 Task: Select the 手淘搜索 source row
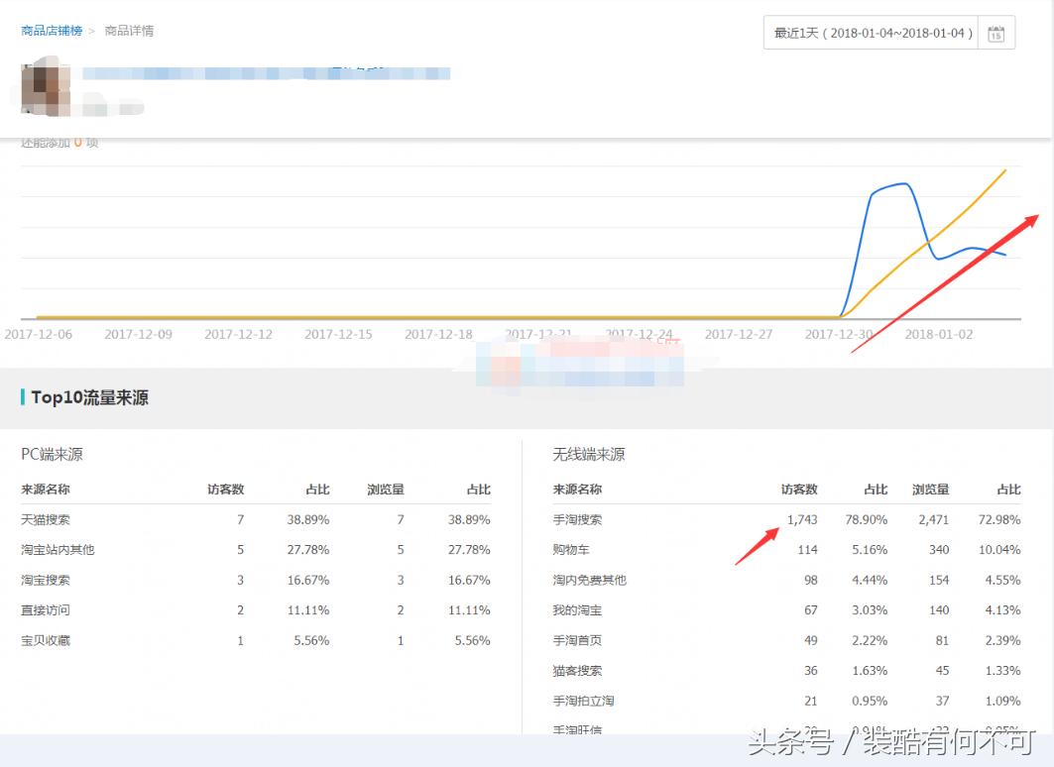point(577,519)
